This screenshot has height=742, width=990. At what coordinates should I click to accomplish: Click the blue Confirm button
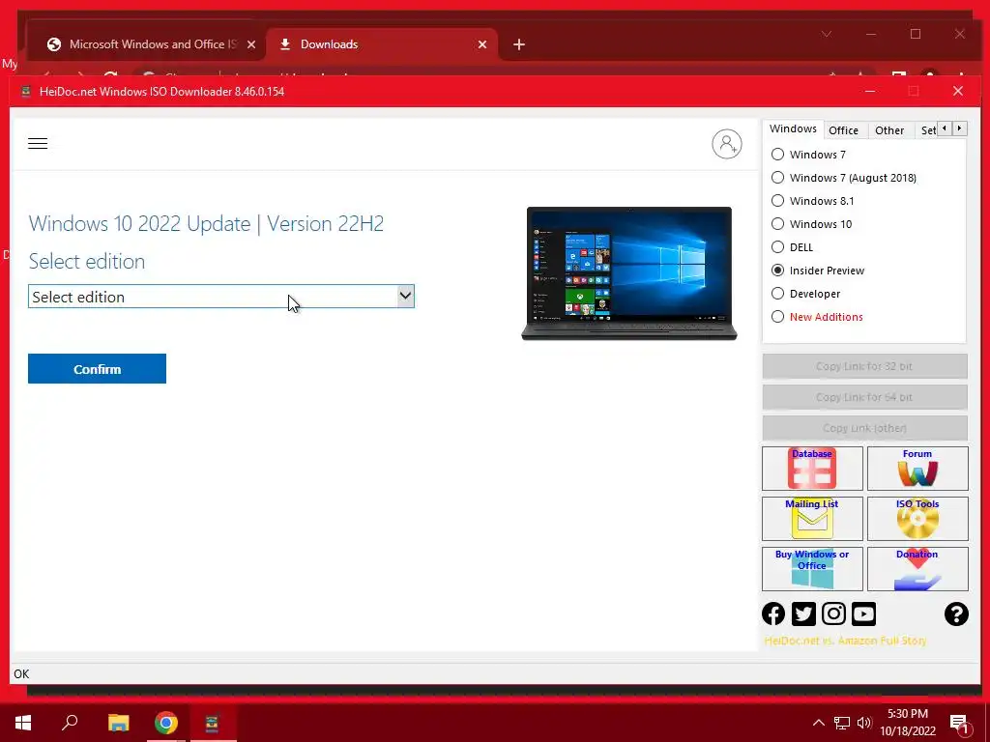click(98, 369)
